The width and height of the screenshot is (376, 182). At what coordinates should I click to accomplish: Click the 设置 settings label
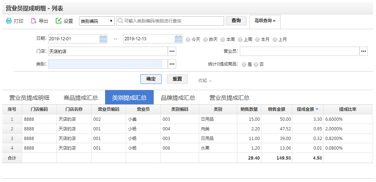coord(68,21)
